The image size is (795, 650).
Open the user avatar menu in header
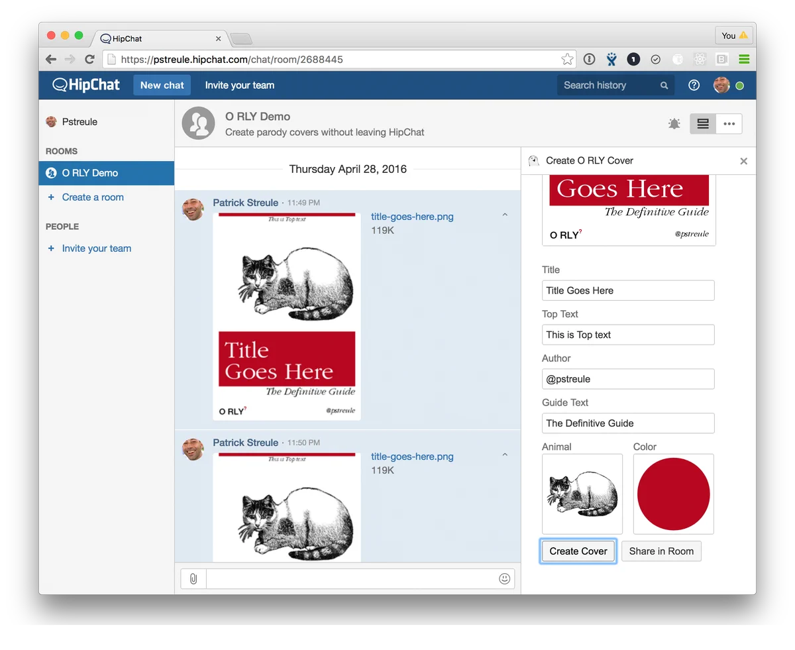(x=721, y=85)
